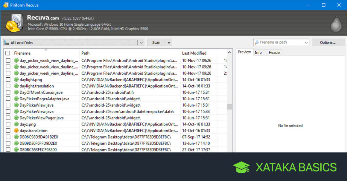Click the file list vertical scrollbar thumb
The width and height of the screenshot is (347, 181).
(x=229, y=107)
